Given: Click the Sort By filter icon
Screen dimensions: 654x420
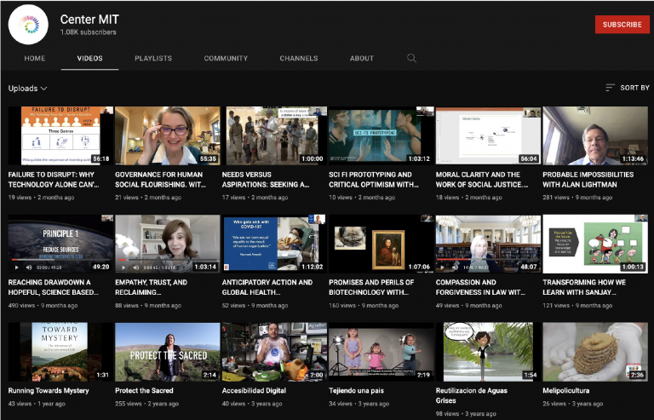Looking at the screenshot, I should (x=610, y=88).
